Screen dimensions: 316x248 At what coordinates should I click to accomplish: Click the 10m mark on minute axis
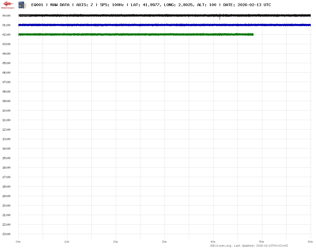tap(67, 242)
